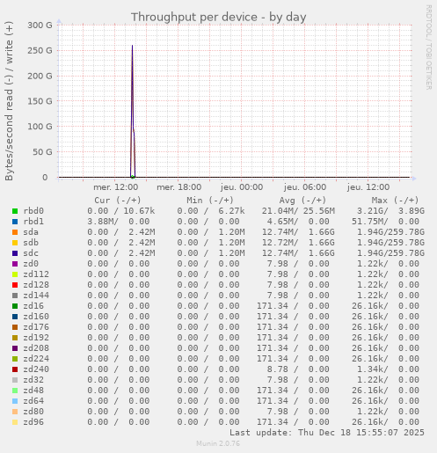Click rbd0 max value '3.89G'

(x=412, y=211)
